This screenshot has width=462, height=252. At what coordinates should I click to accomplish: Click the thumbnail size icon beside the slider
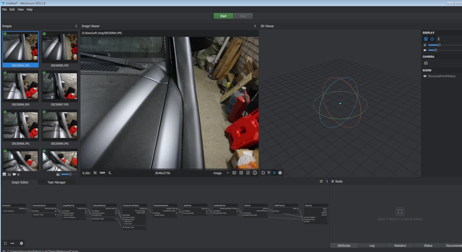click(58, 174)
